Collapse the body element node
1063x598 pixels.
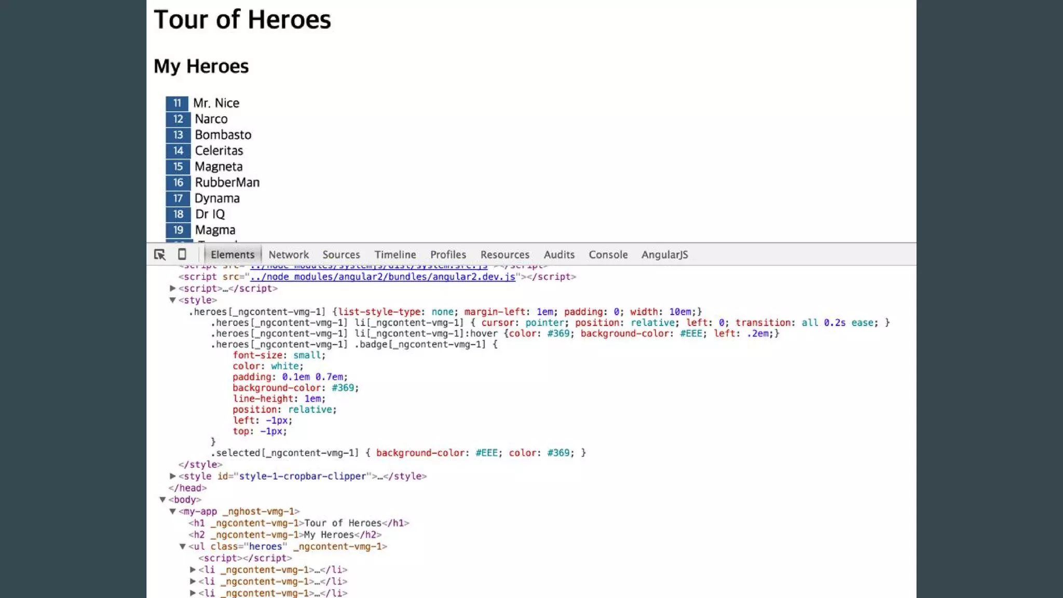162,500
